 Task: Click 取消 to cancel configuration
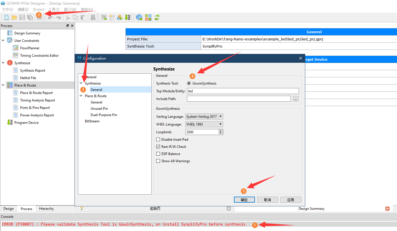click(268, 200)
